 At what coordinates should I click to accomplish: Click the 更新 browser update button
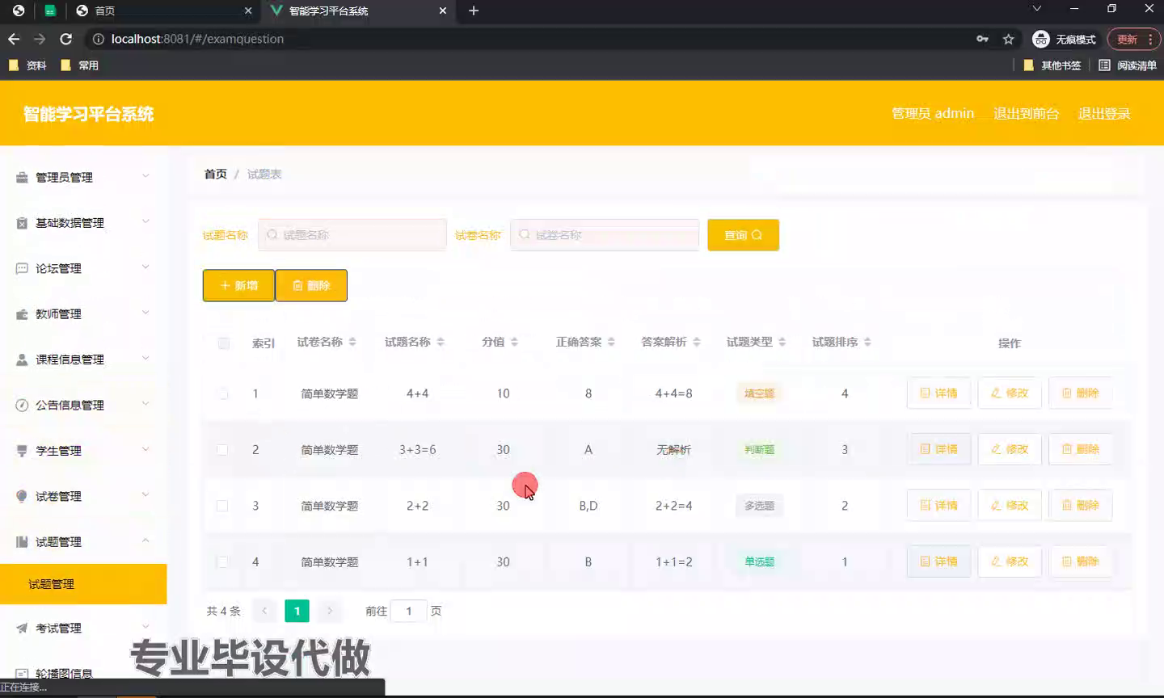point(1133,39)
